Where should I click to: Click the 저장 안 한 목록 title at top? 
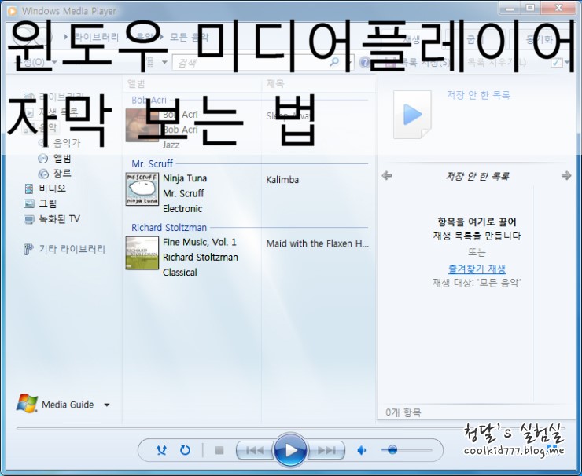[478, 95]
